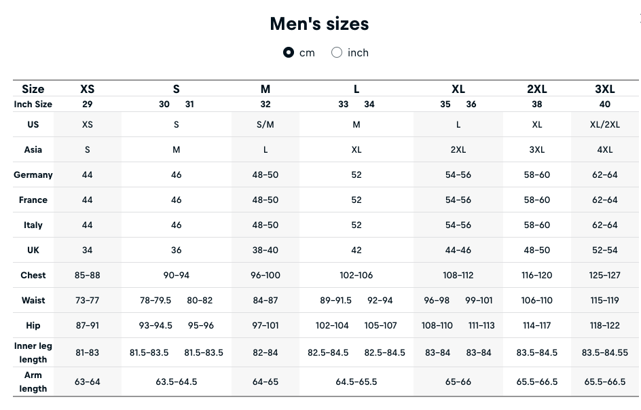Click the 2XL size column header

[x=536, y=89]
